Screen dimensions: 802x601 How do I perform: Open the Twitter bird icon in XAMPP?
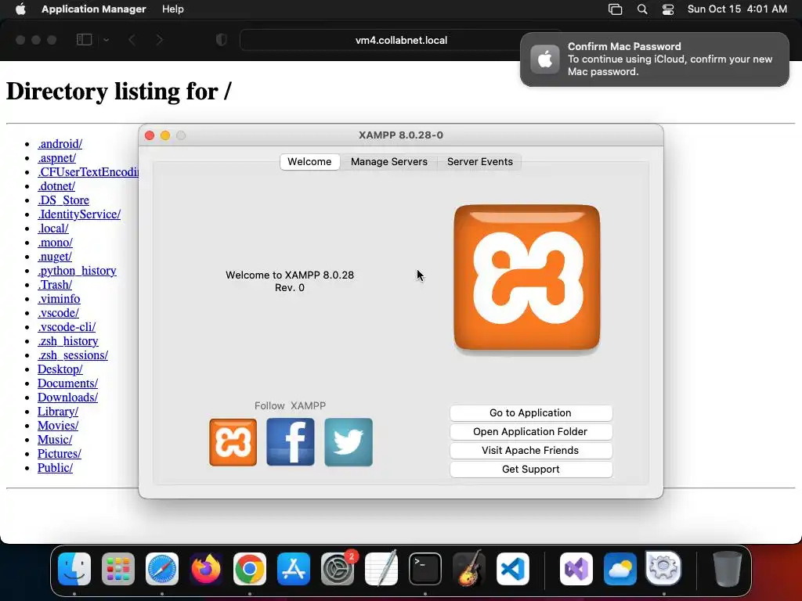pos(349,442)
